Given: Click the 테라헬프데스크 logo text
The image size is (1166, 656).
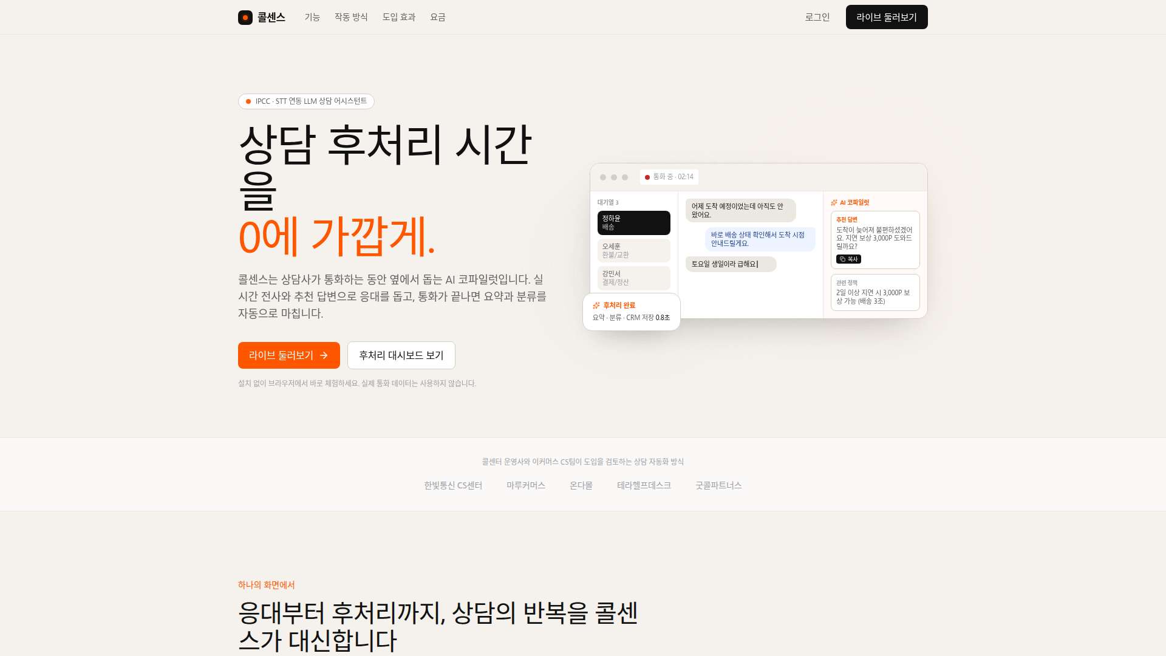Looking at the screenshot, I should [644, 485].
